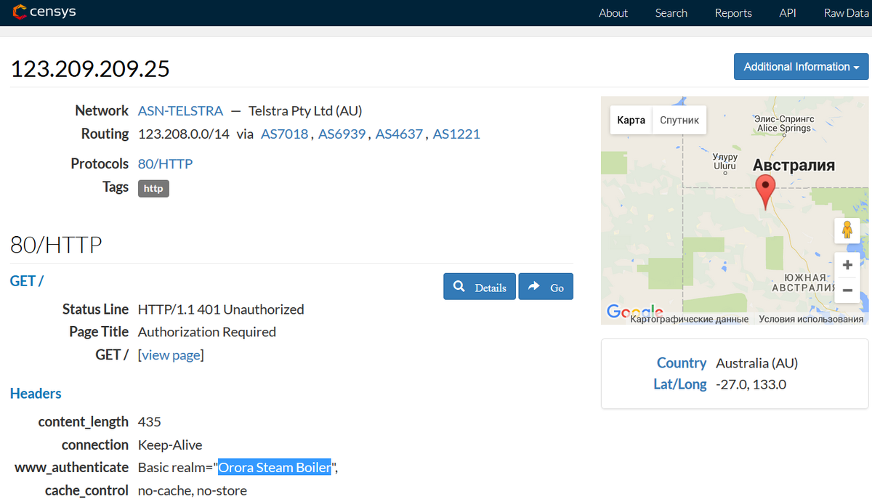Screen dimensions: 872x499
Task: Click the GET / section heading link
Action: click(x=27, y=281)
